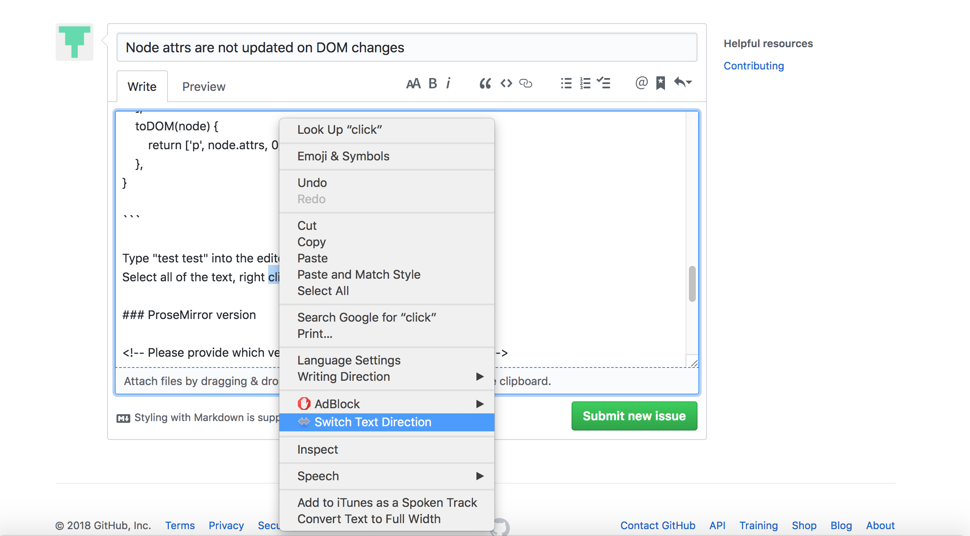The image size is (970, 536).
Task: Insert a blockquote
Action: (x=485, y=84)
